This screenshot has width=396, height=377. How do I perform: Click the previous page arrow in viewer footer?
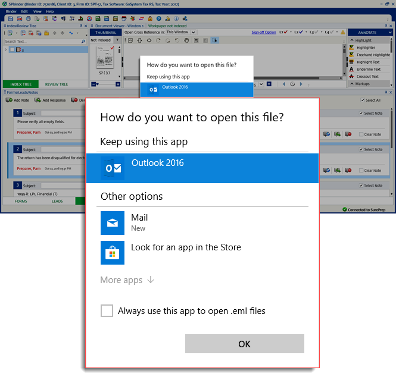284,84
